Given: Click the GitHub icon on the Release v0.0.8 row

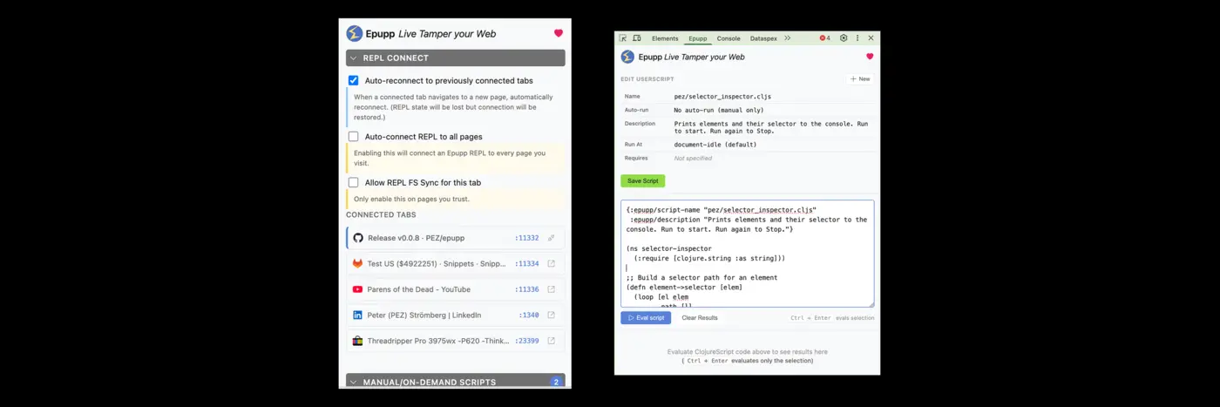Looking at the screenshot, I should [357, 238].
